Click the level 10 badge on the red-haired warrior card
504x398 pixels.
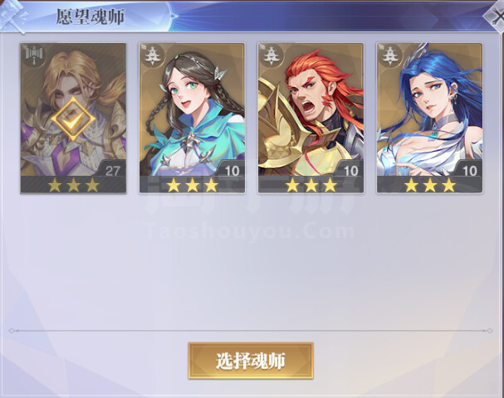(x=350, y=171)
